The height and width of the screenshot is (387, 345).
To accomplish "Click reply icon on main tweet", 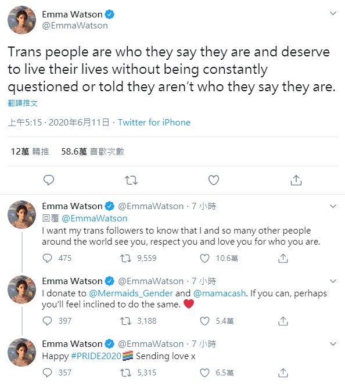I will (x=49, y=180).
